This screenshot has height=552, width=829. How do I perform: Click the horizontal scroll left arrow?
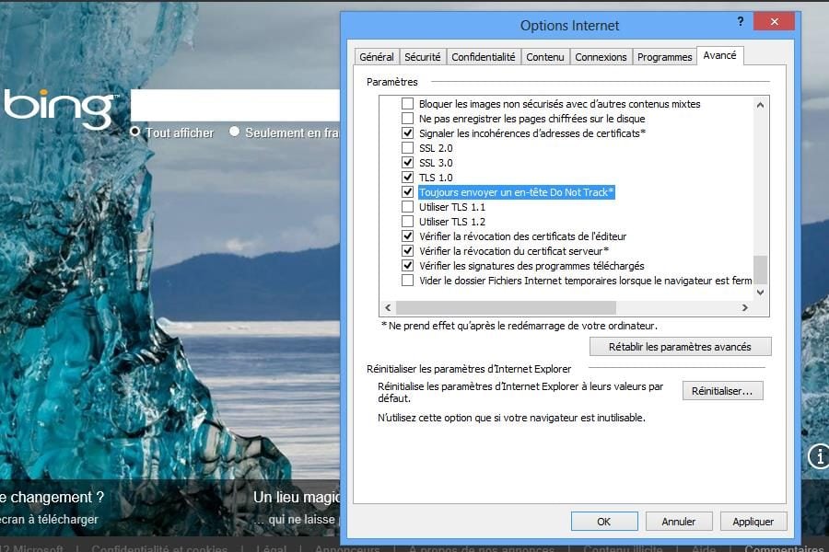[388, 307]
